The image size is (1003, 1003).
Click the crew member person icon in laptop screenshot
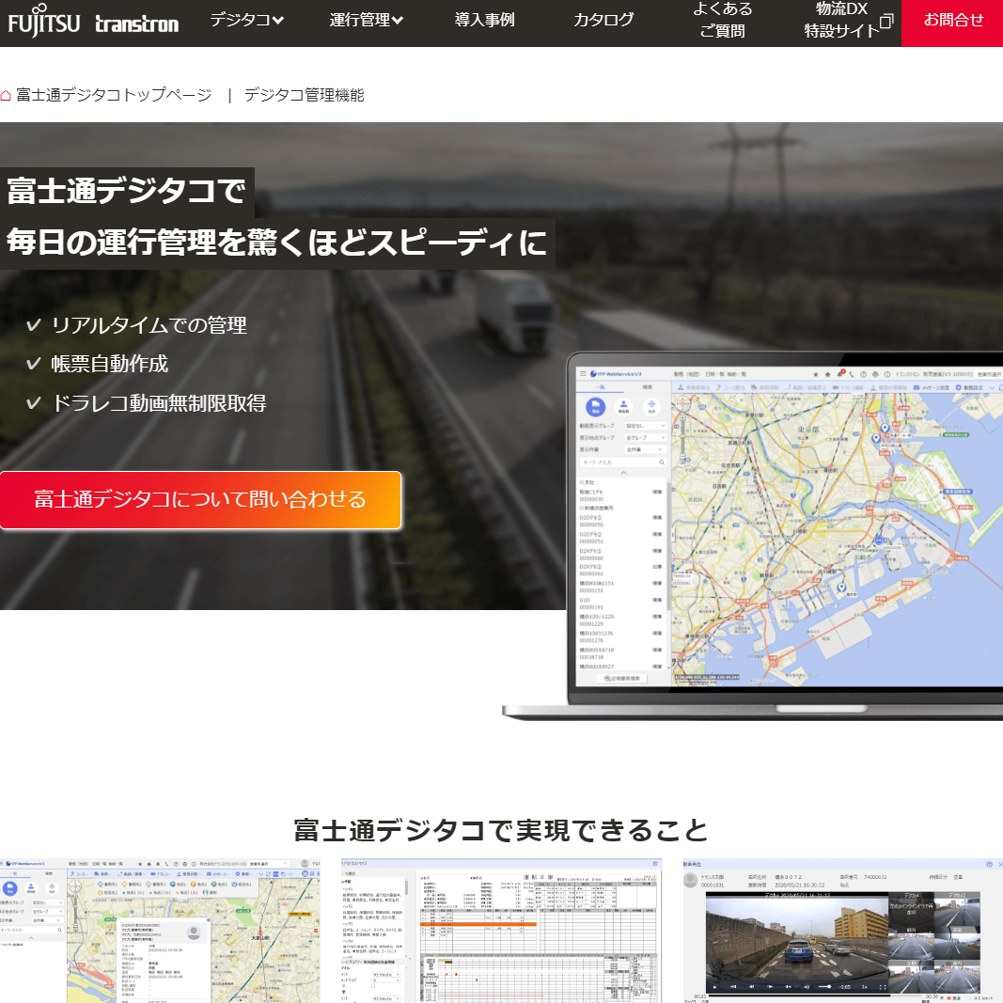click(622, 406)
